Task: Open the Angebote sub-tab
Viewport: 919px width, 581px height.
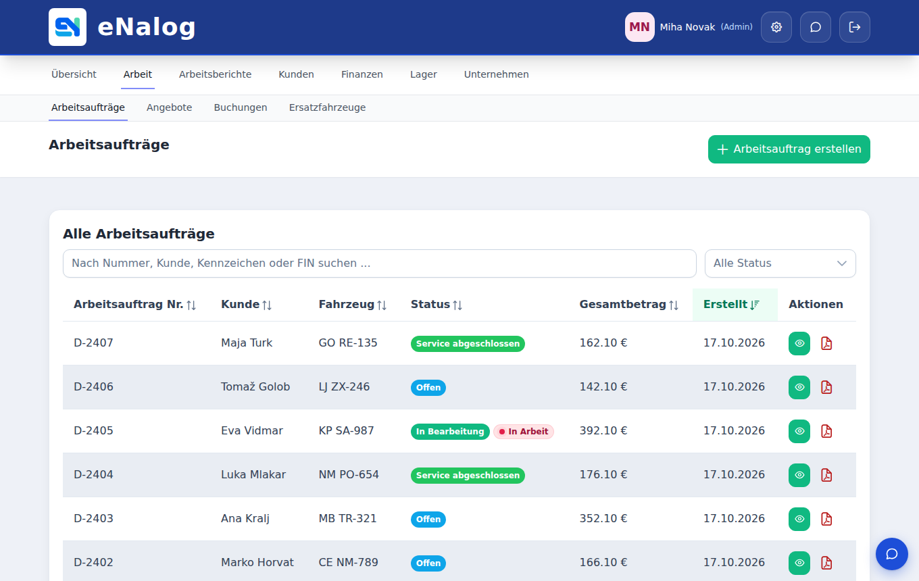Action: pos(170,107)
